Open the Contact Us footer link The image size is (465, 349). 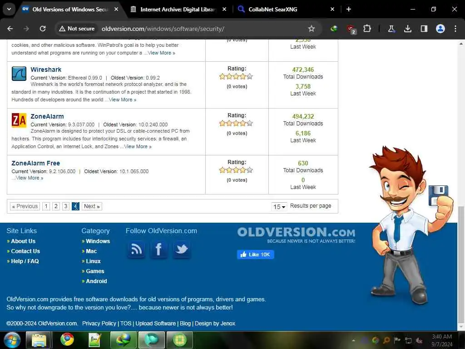tap(25, 251)
